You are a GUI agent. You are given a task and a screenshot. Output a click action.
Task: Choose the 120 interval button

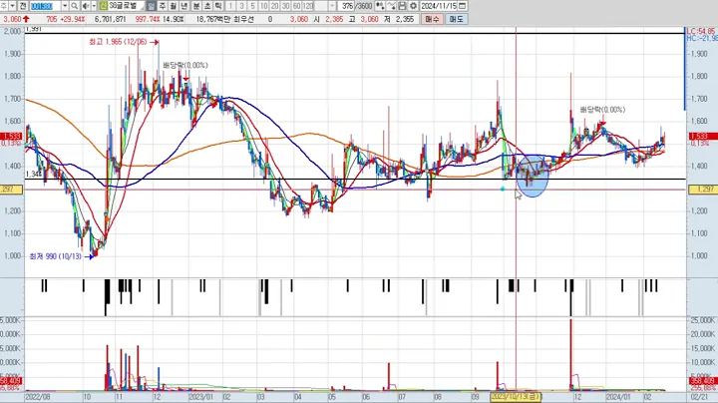tap(308, 6)
